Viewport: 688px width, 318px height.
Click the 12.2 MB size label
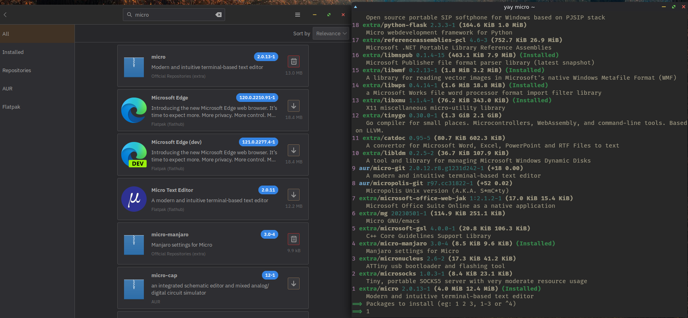point(294,206)
